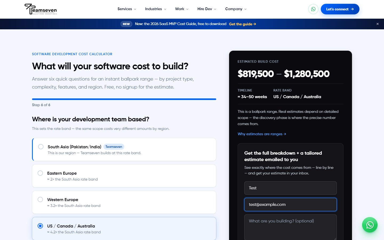The width and height of the screenshot is (384, 240).
Task: Open the Industries dropdown menu
Action: click(156, 9)
